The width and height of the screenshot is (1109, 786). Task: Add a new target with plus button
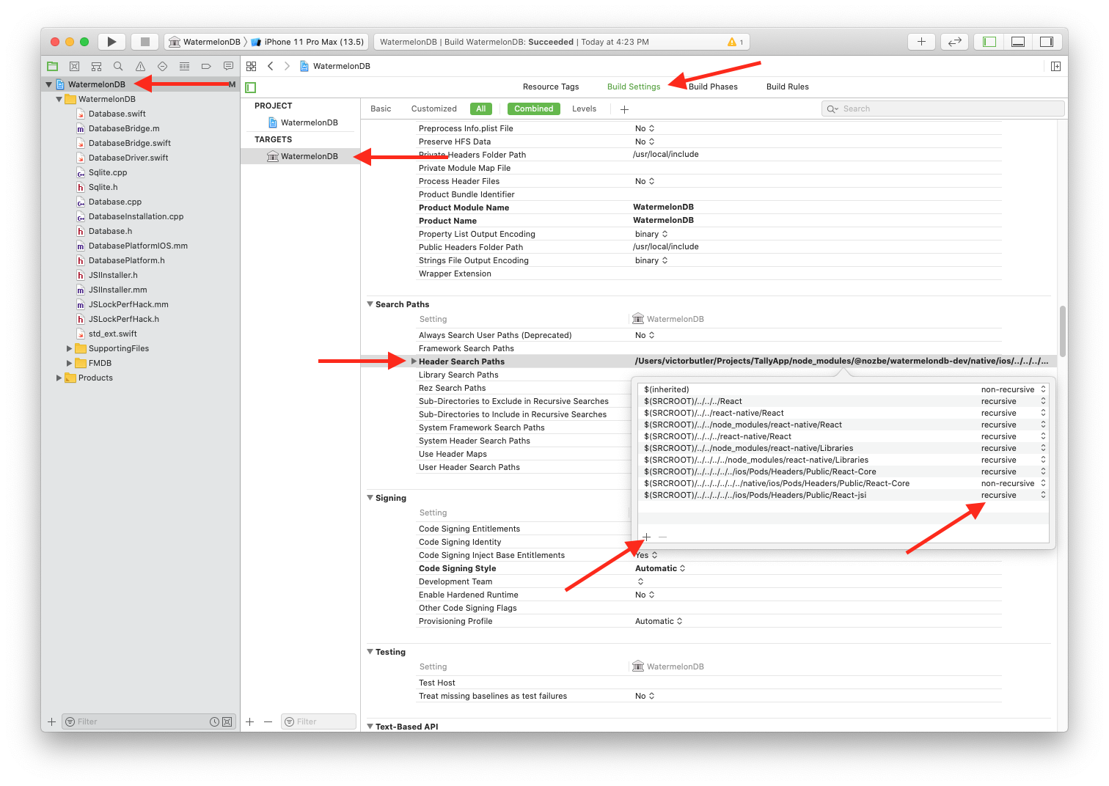pyautogui.click(x=249, y=721)
